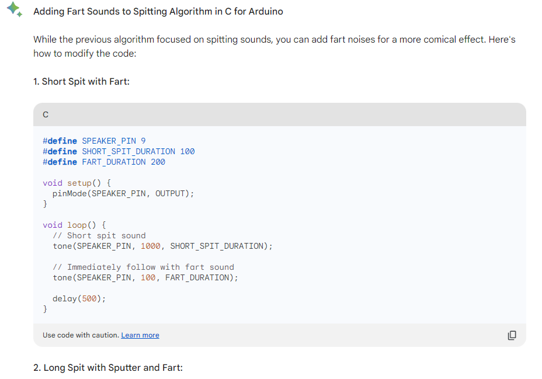
Task: Click the Gemini sparkle icon
Action: click(15, 9)
